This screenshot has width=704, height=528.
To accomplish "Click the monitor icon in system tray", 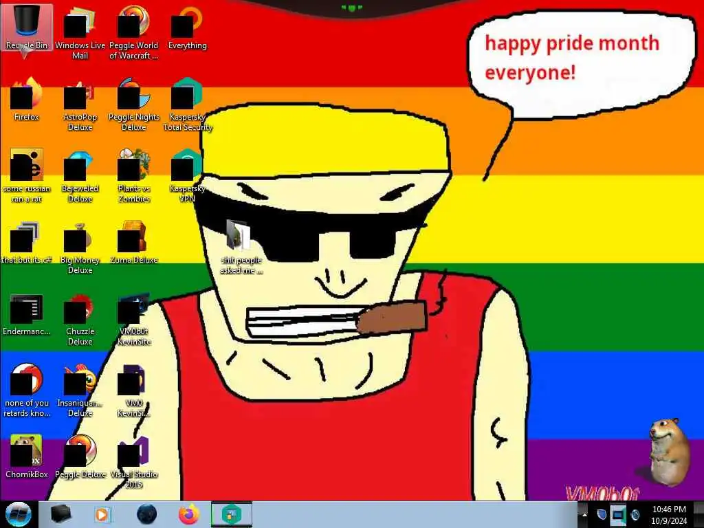I will (618, 514).
